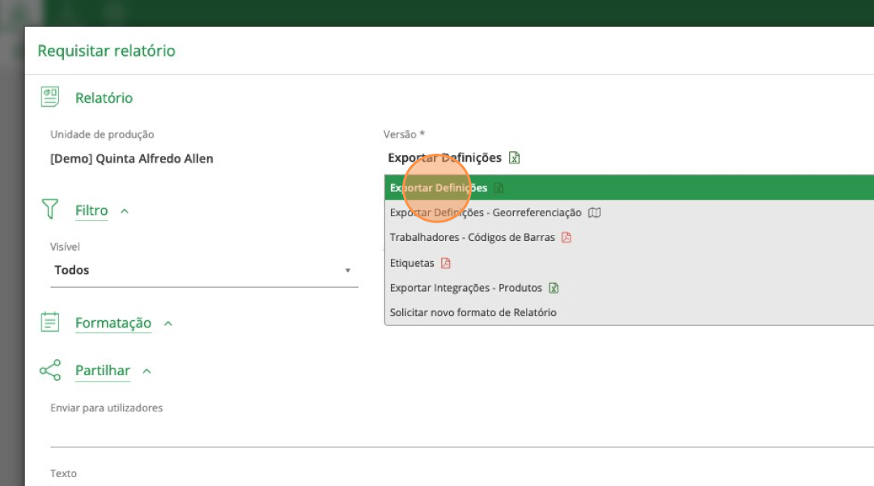Collapse the Filtro section chevron
The image size is (874, 486).
click(x=125, y=211)
